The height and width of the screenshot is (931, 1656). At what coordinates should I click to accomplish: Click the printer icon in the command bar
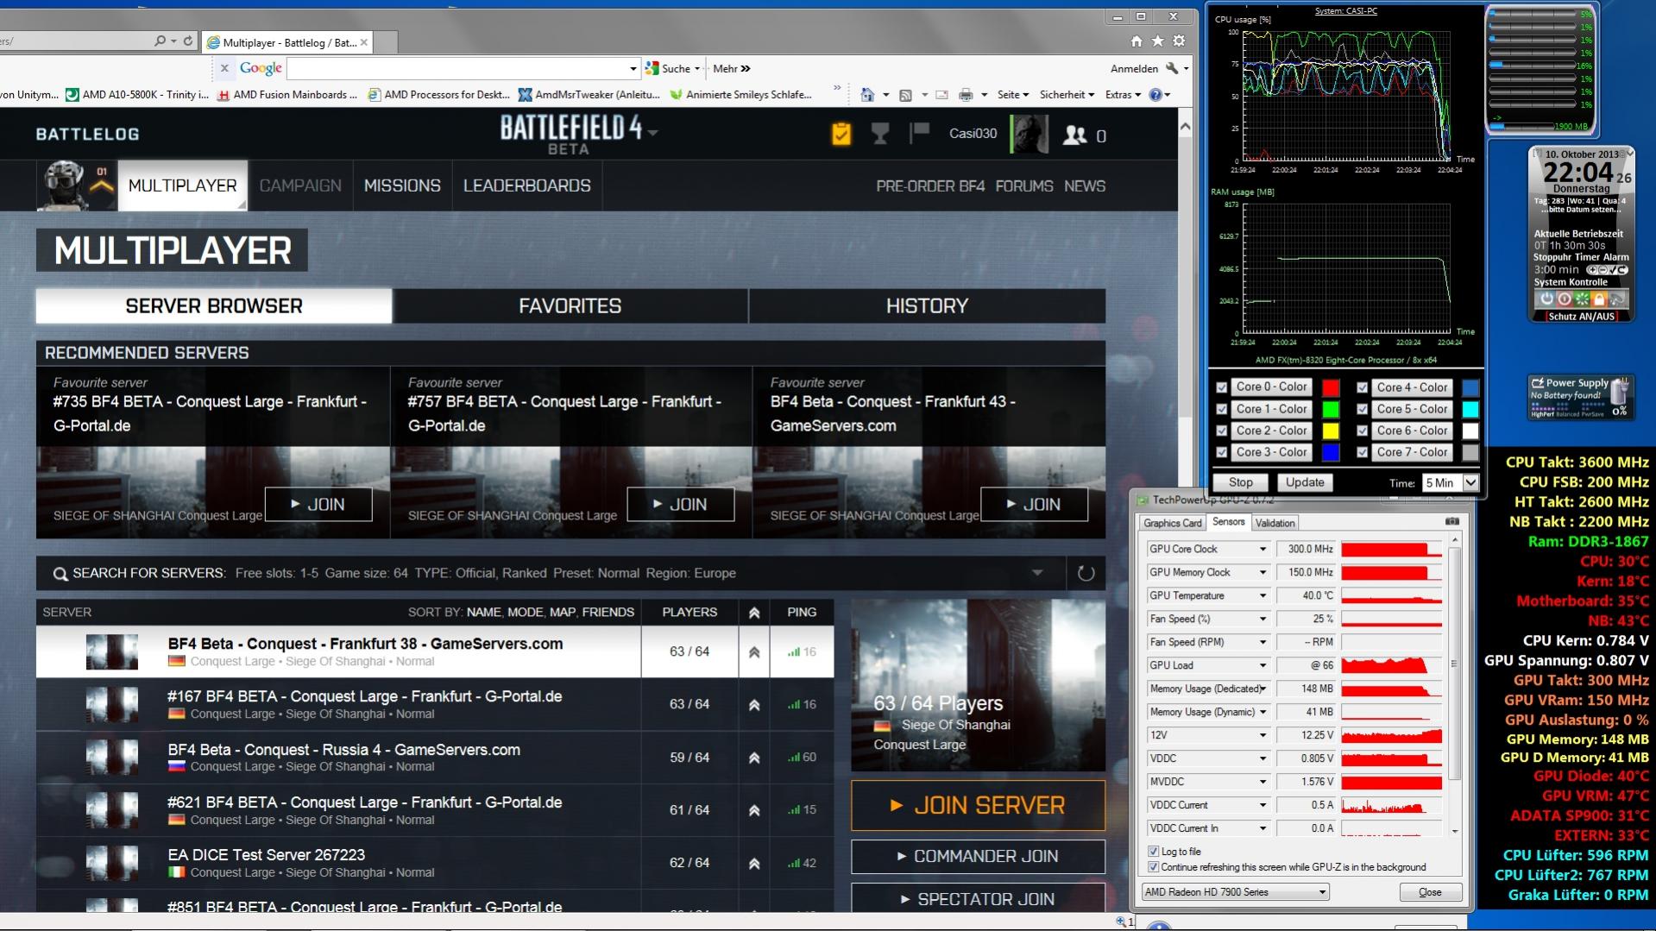point(966,95)
